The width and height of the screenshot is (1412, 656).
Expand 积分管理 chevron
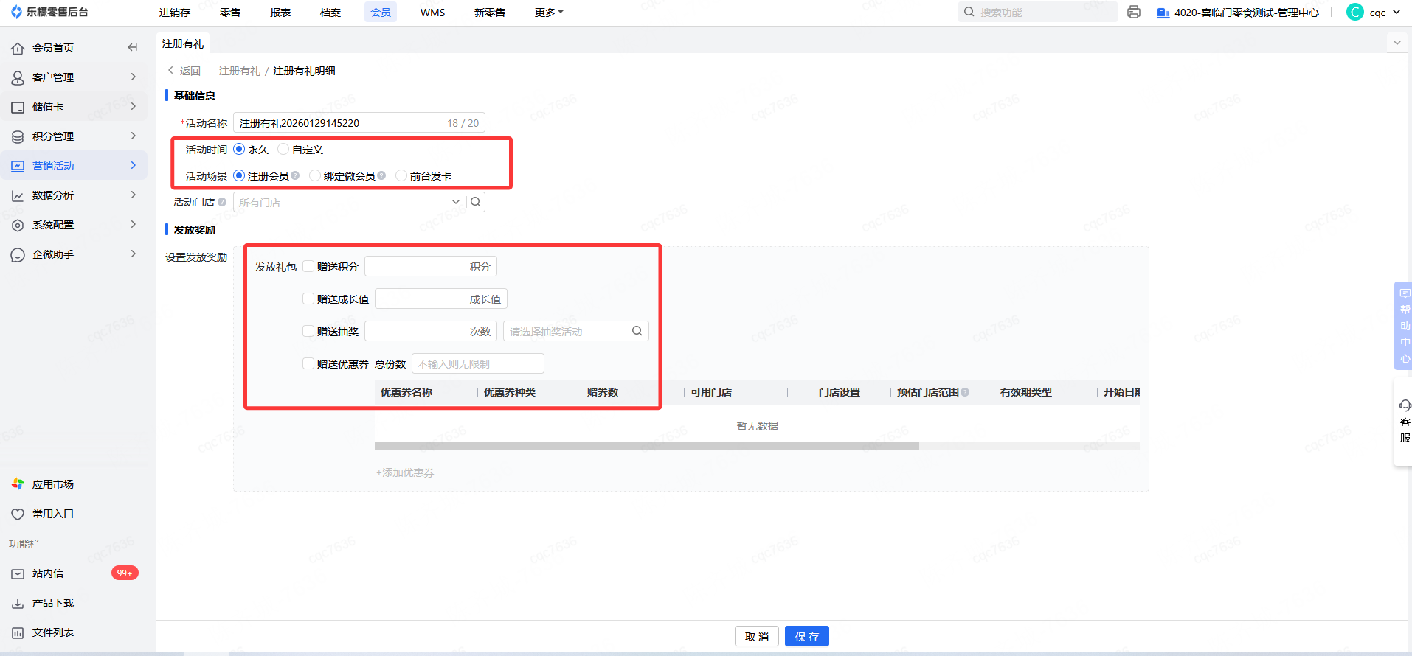tap(134, 136)
